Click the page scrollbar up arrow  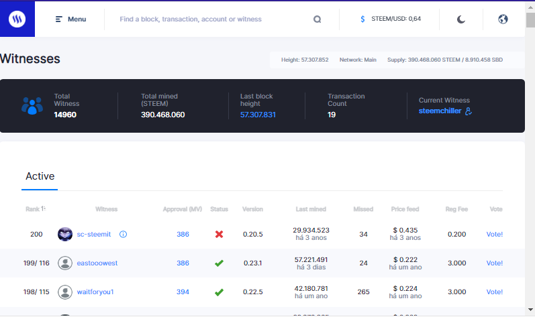530,7
